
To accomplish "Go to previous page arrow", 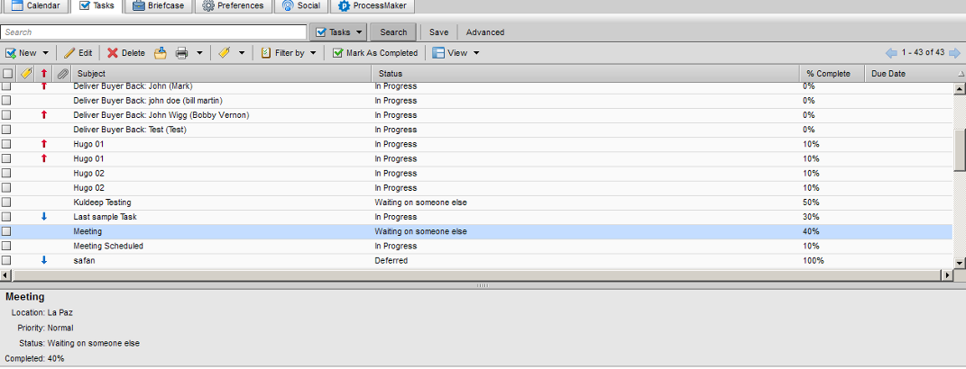I will [x=891, y=53].
